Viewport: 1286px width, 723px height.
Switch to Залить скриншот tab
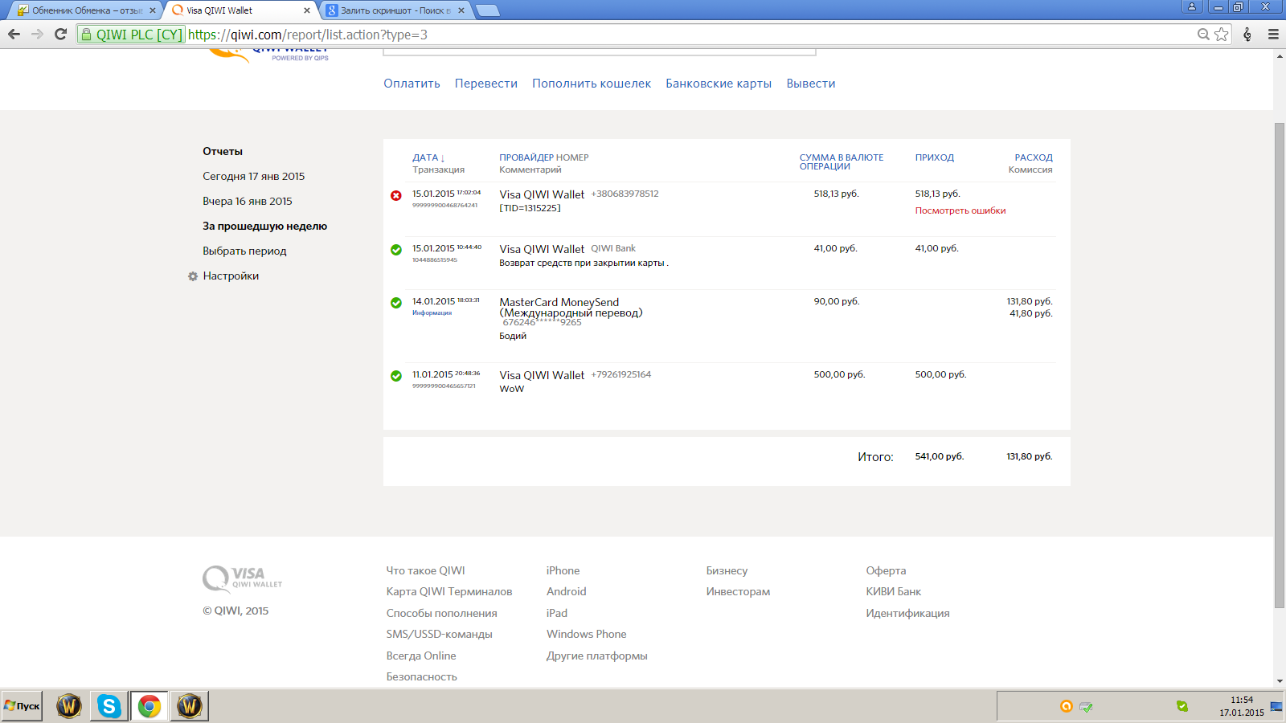(x=397, y=10)
